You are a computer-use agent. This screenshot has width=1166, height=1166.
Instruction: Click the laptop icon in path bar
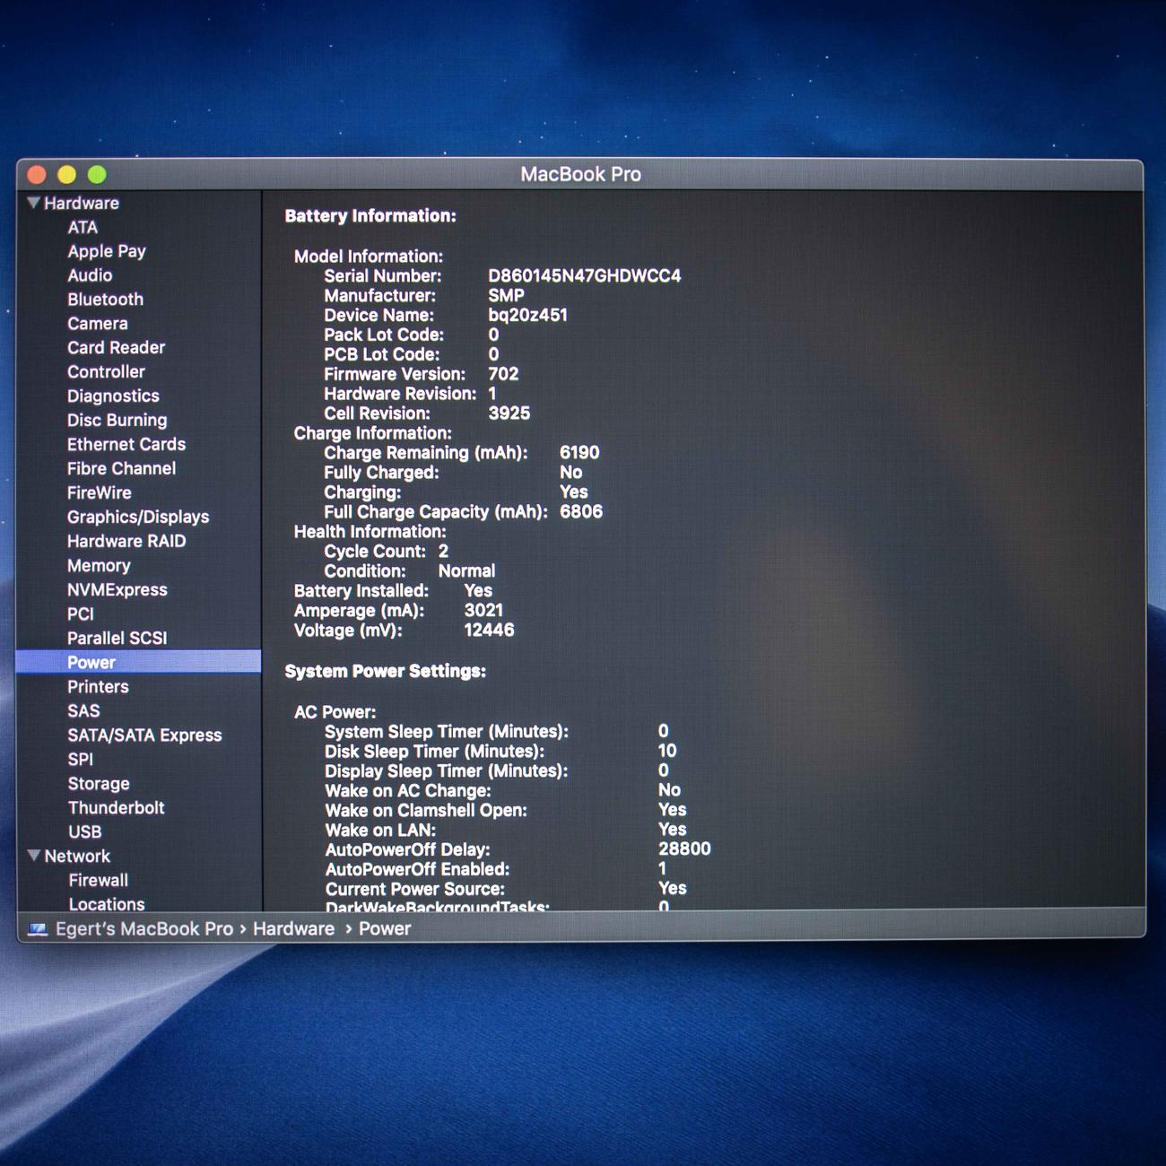[x=38, y=929]
